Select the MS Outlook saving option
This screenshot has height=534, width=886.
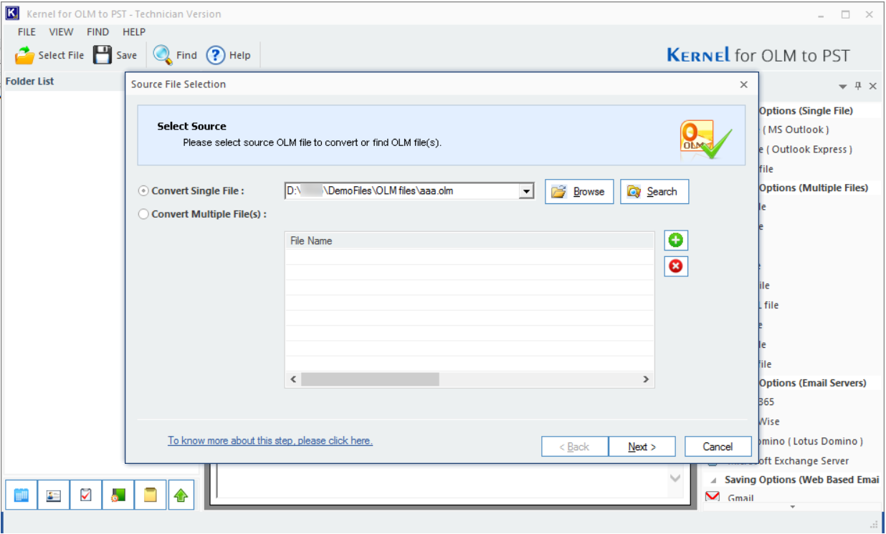(x=794, y=130)
